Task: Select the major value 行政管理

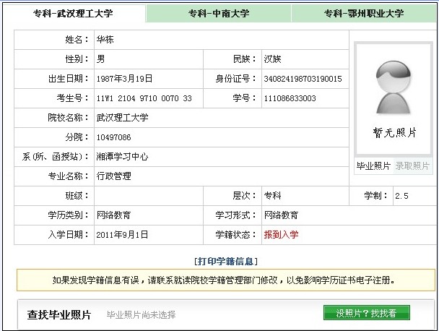Action: (113, 176)
